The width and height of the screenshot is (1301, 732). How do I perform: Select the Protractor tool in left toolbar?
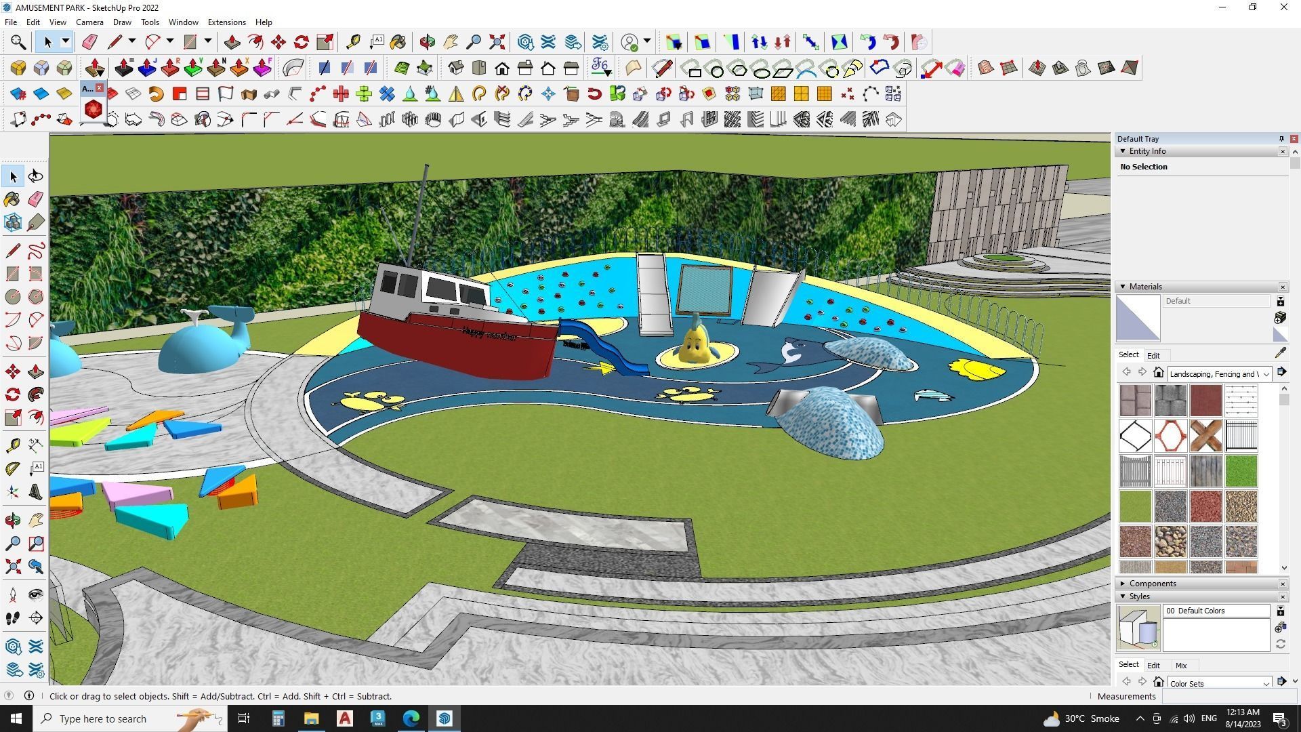[13, 469]
